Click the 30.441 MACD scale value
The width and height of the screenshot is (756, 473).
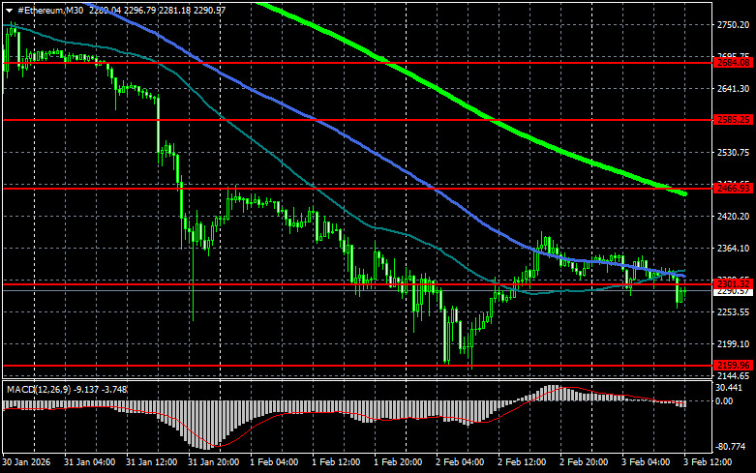pyautogui.click(x=729, y=388)
